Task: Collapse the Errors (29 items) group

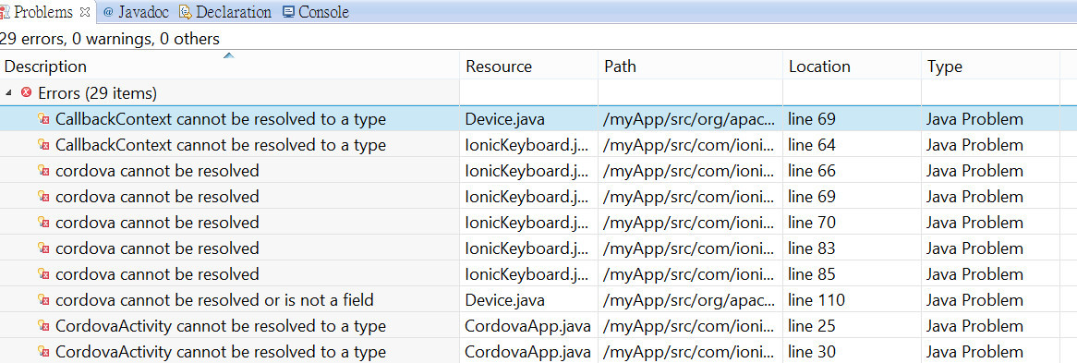Action: coord(8,92)
